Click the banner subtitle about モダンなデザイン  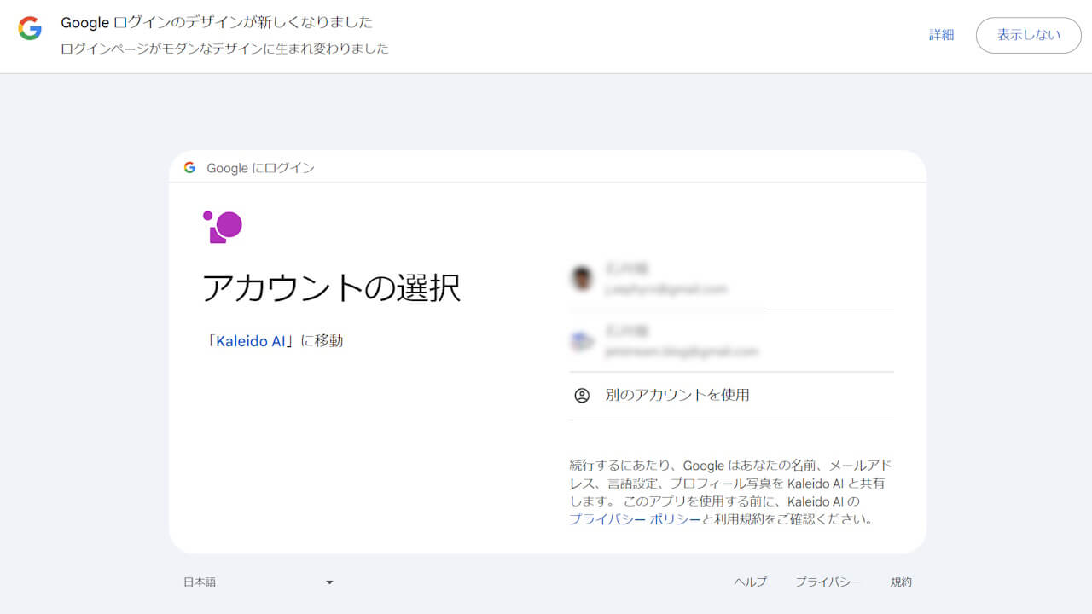(224, 49)
